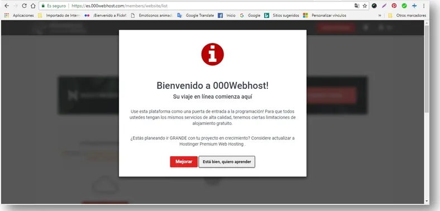
Task: Expand the bookmarks overflow chevron
Action: [x=380, y=16]
